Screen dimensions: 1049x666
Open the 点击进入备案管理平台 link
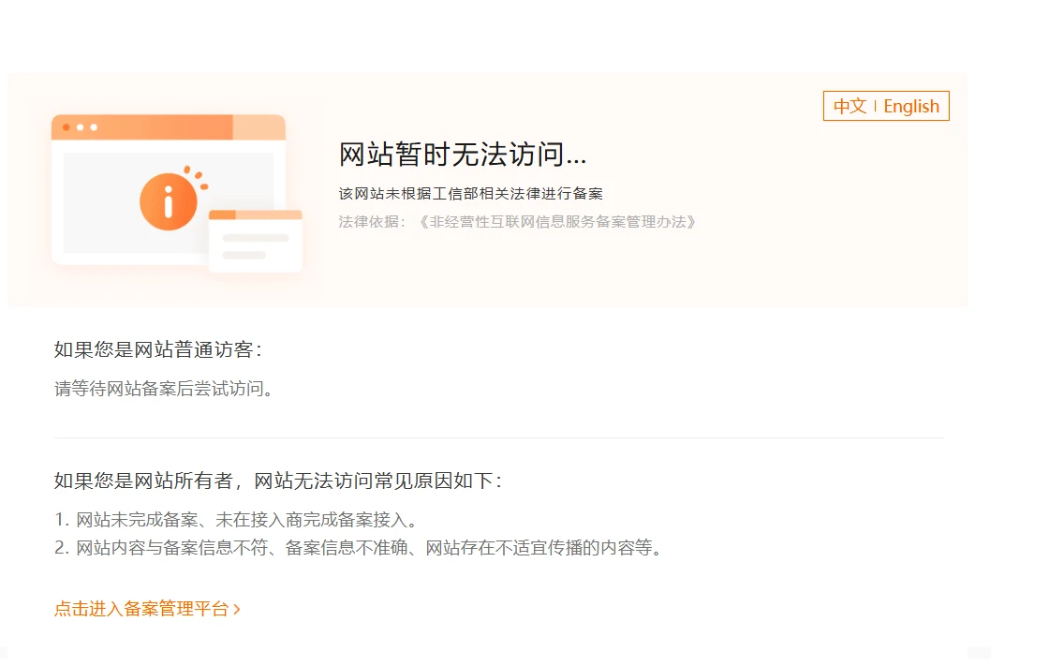point(141,609)
